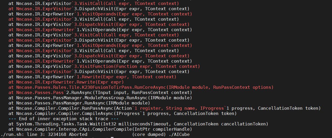Click the ./run.sh text in last line
This screenshot has width=332, height=138.
(x=11, y=135)
